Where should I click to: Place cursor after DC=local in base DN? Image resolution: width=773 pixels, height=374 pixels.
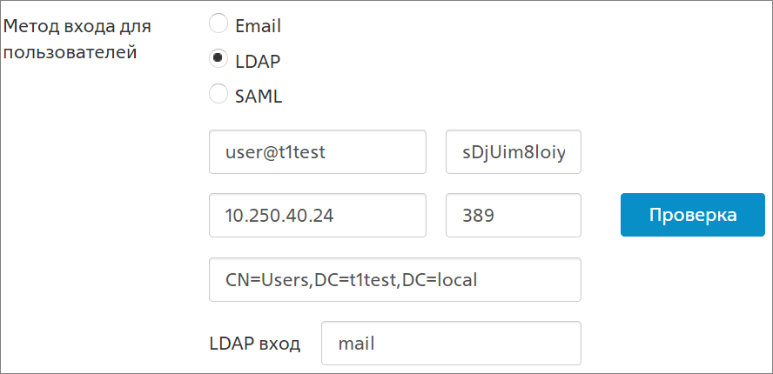click(478, 280)
